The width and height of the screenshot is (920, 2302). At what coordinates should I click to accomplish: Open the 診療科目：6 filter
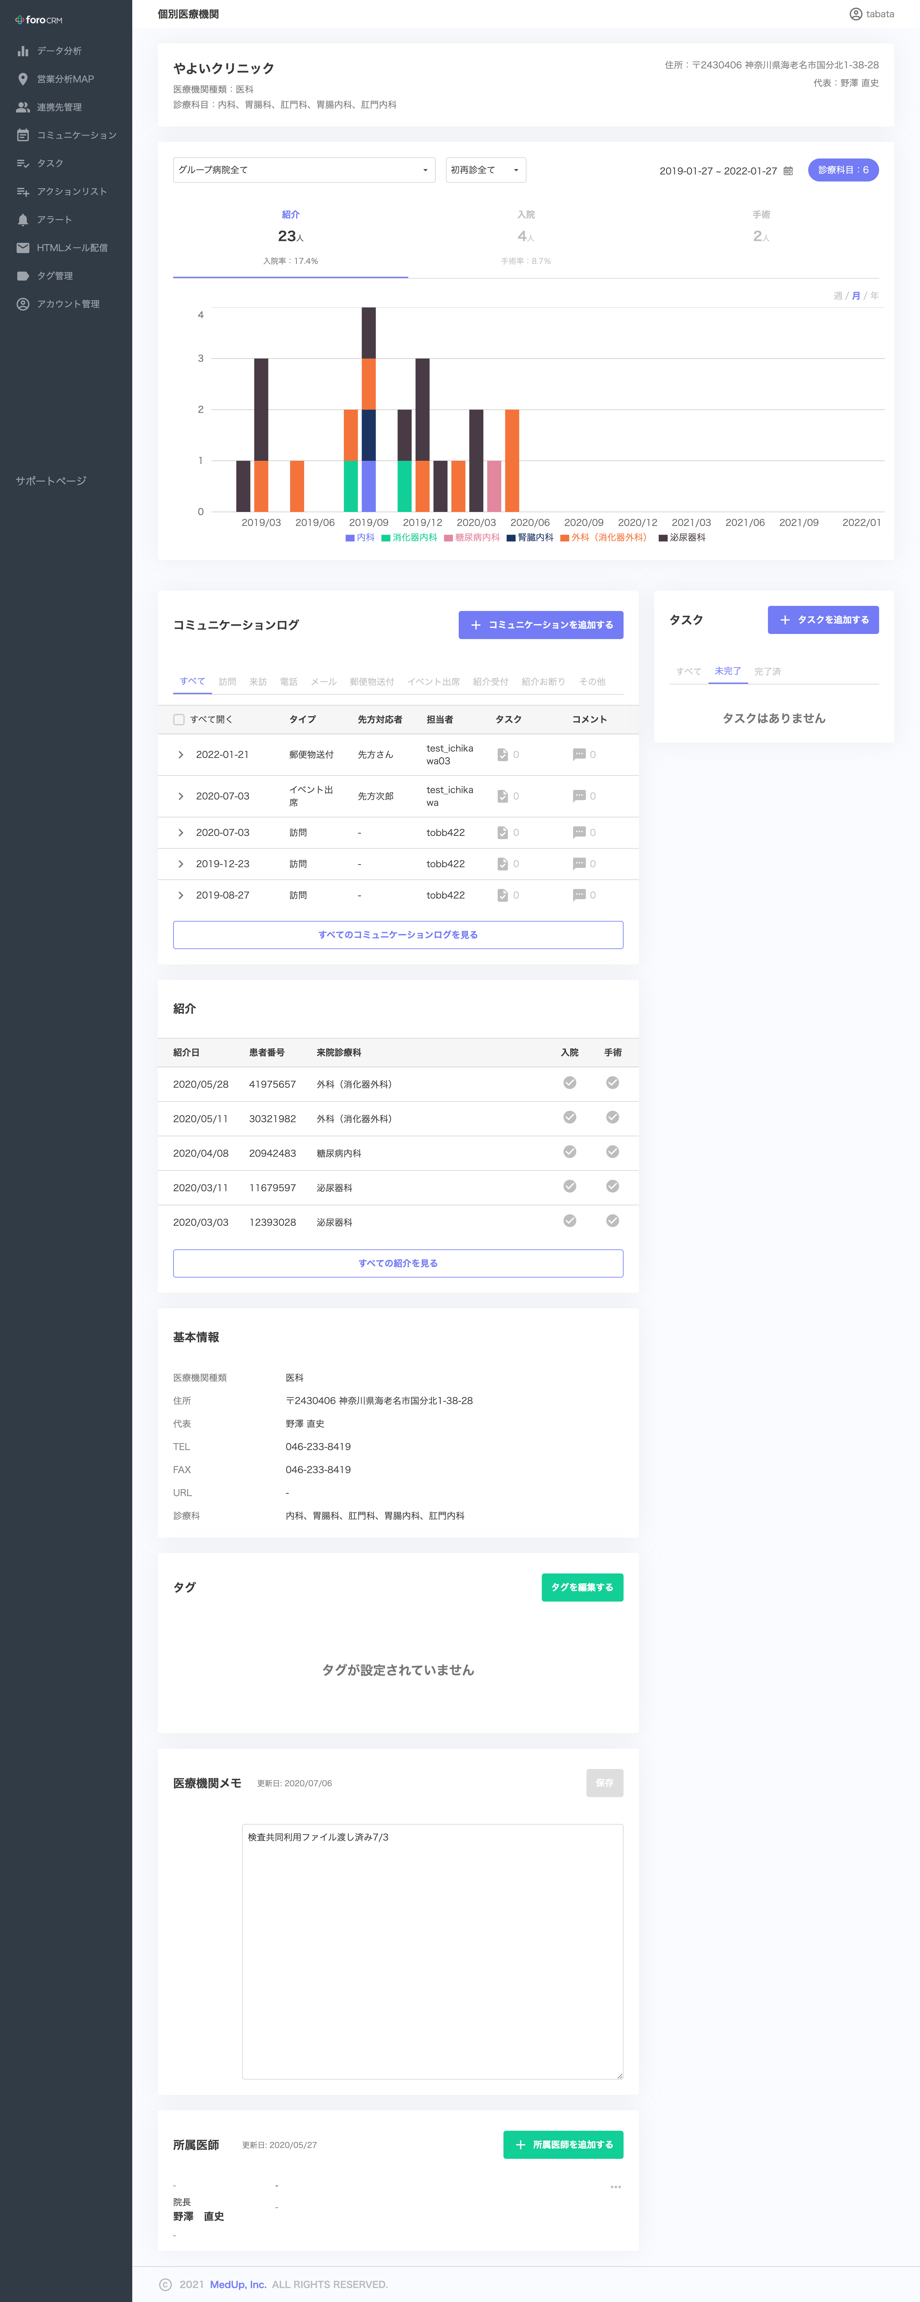843,170
